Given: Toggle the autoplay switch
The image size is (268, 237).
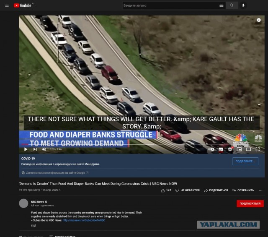Looking at the screenshot, I should (x=211, y=149).
